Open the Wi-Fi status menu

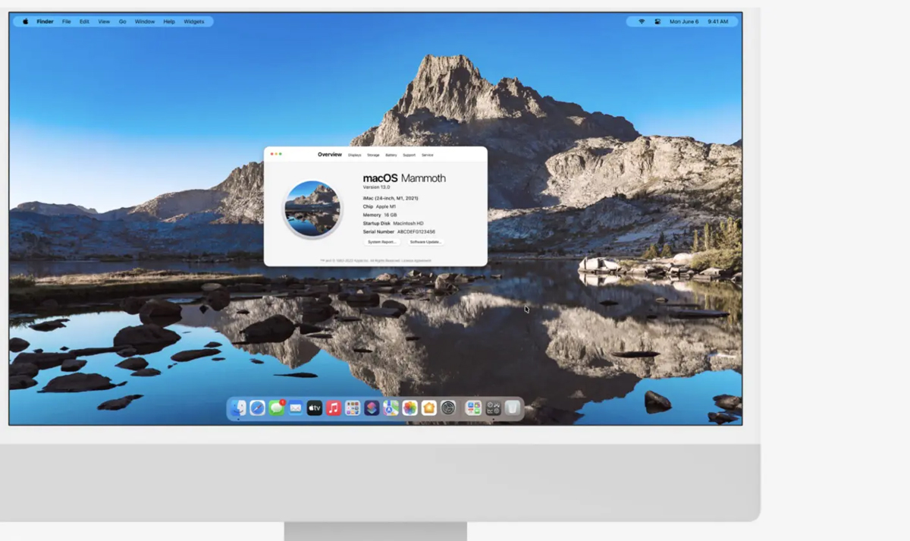(642, 22)
